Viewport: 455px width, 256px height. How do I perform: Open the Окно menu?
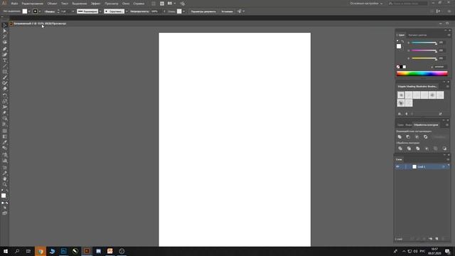(x=126, y=4)
